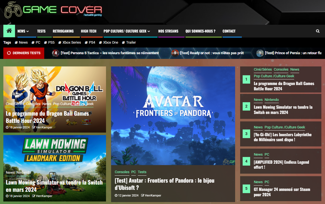Viewport: 325px width, 204px height.
Task: Click Nintendo category in sidebar item 2
Action: [x=272, y=100]
